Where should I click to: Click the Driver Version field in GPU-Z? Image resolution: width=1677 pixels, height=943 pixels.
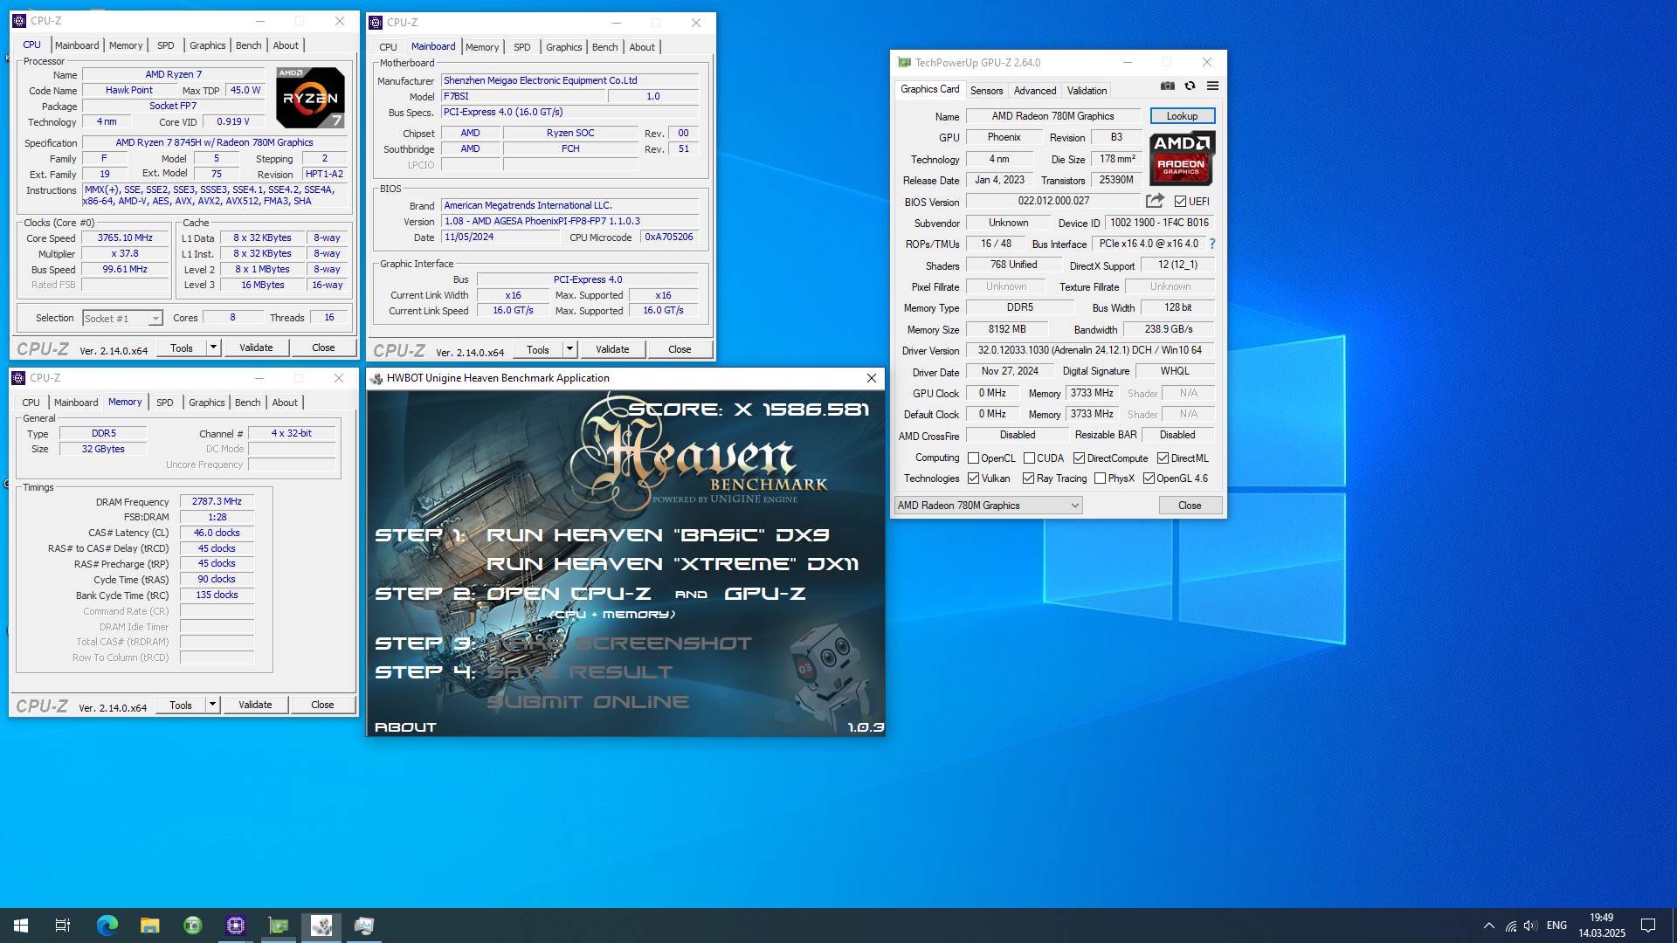pyautogui.click(x=1089, y=350)
